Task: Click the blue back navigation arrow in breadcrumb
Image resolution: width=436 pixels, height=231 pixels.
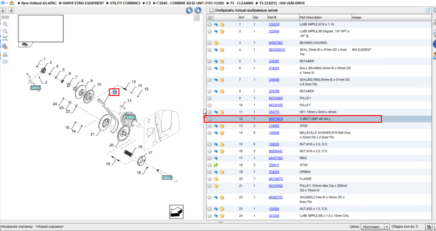Action: [x=2, y=3]
